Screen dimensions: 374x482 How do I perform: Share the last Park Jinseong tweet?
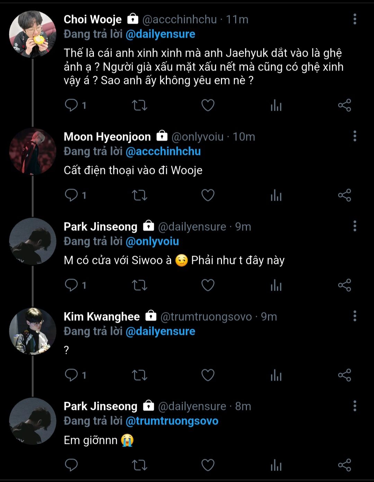pyautogui.click(x=344, y=465)
